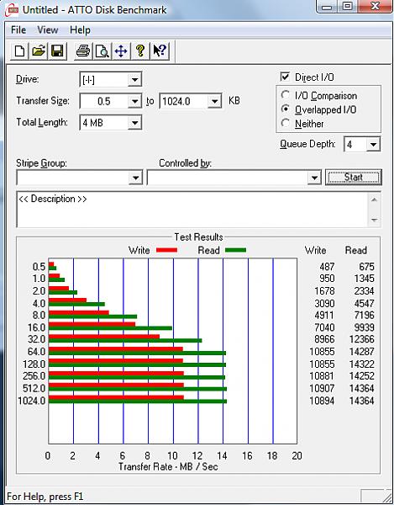Viewport: 394px width, 505px height.
Task: Select the Overlapped I/O radio button
Action: (x=285, y=109)
